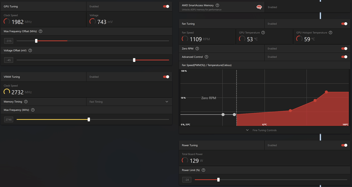Image resolution: width=352 pixels, height=187 pixels.
Task: Click the Power Limit value box -24
Action: [x=187, y=180]
